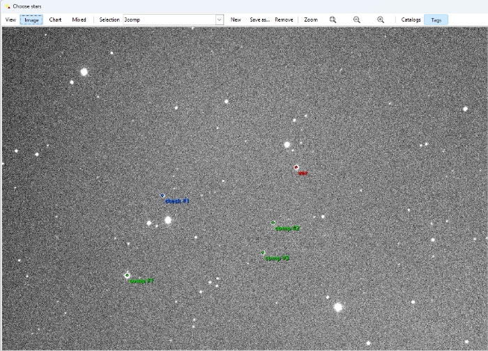Click the Save as... button

pyautogui.click(x=259, y=19)
